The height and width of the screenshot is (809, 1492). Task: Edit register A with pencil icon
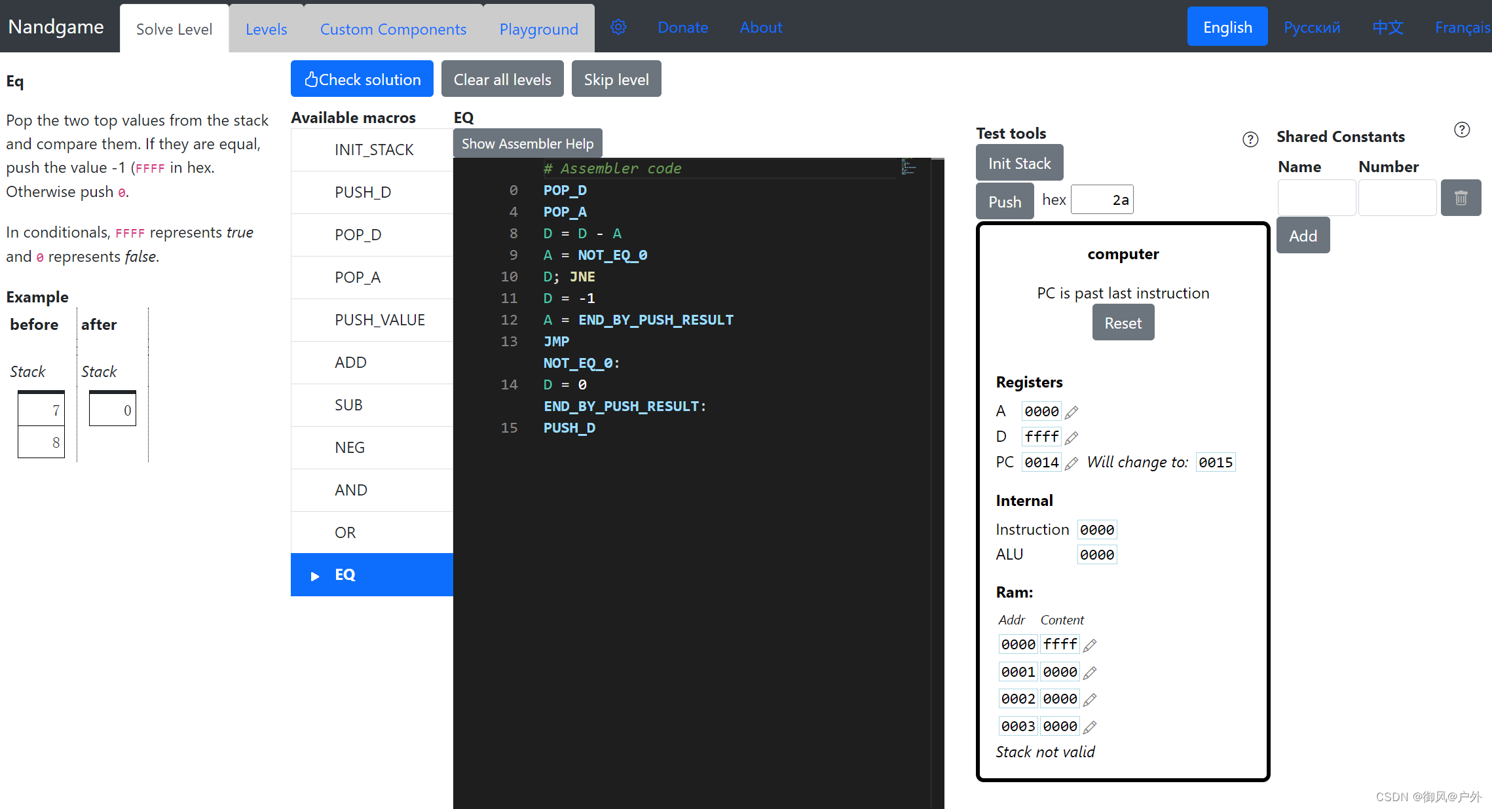(1072, 412)
